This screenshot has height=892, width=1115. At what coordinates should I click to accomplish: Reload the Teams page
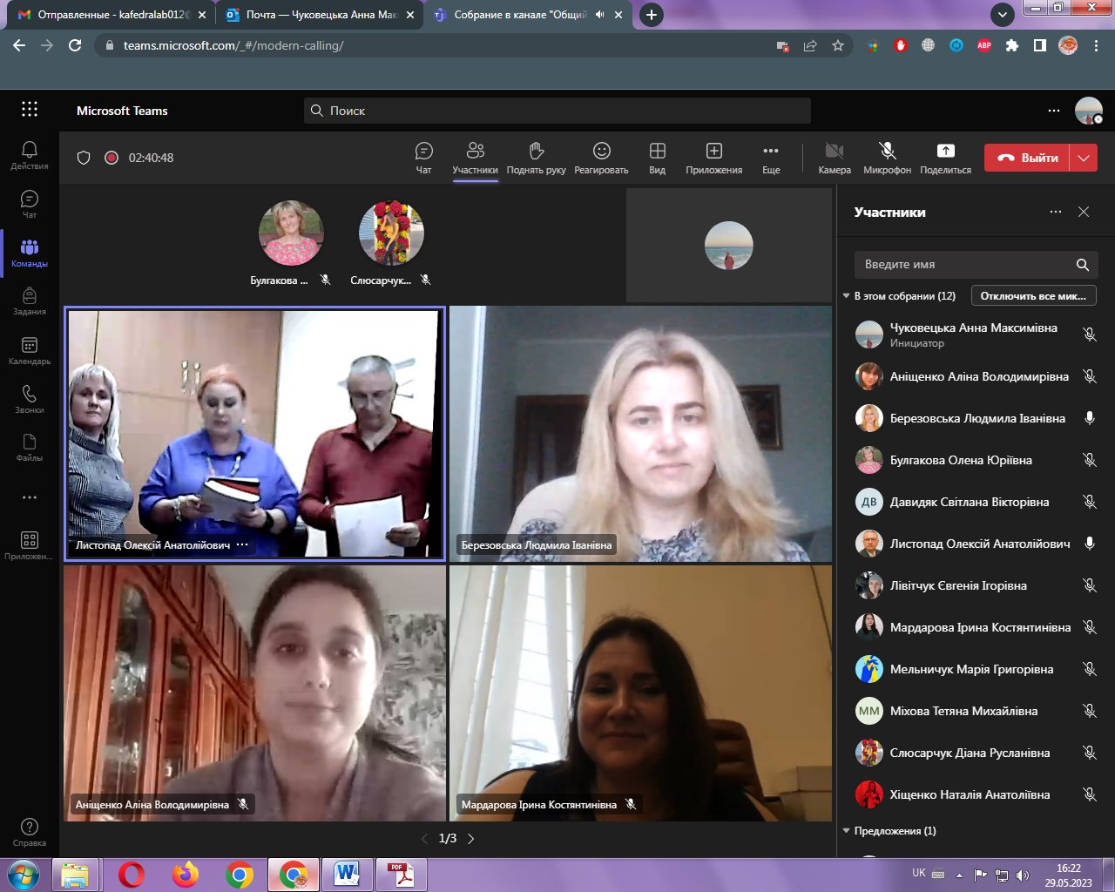click(x=75, y=45)
